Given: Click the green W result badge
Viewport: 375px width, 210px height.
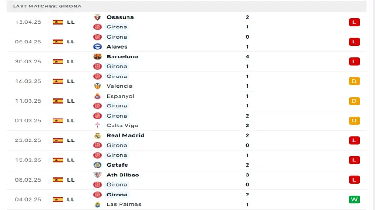Looking at the screenshot, I should click(x=354, y=200).
